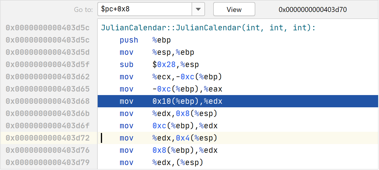Click the Go to: label

coord(83,10)
